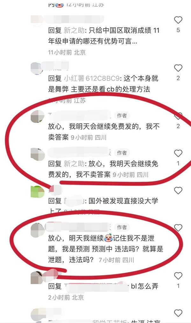Like the comment about 中国区取消成绩
Screen dimensions: 191x323
click(x=178, y=20)
